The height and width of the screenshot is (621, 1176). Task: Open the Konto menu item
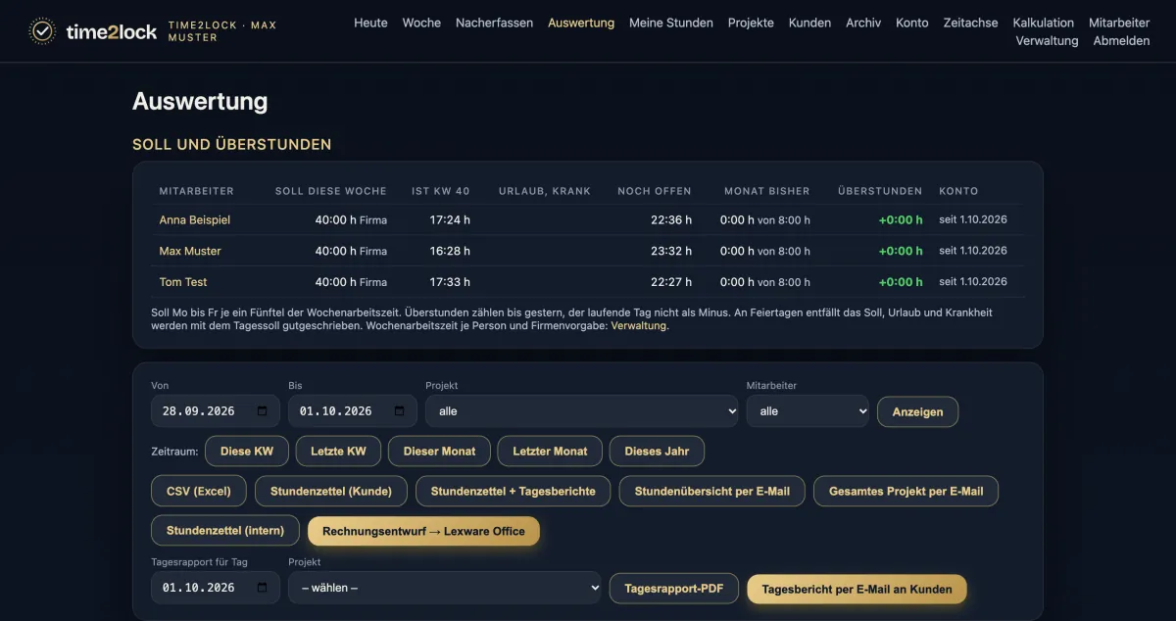tap(912, 23)
